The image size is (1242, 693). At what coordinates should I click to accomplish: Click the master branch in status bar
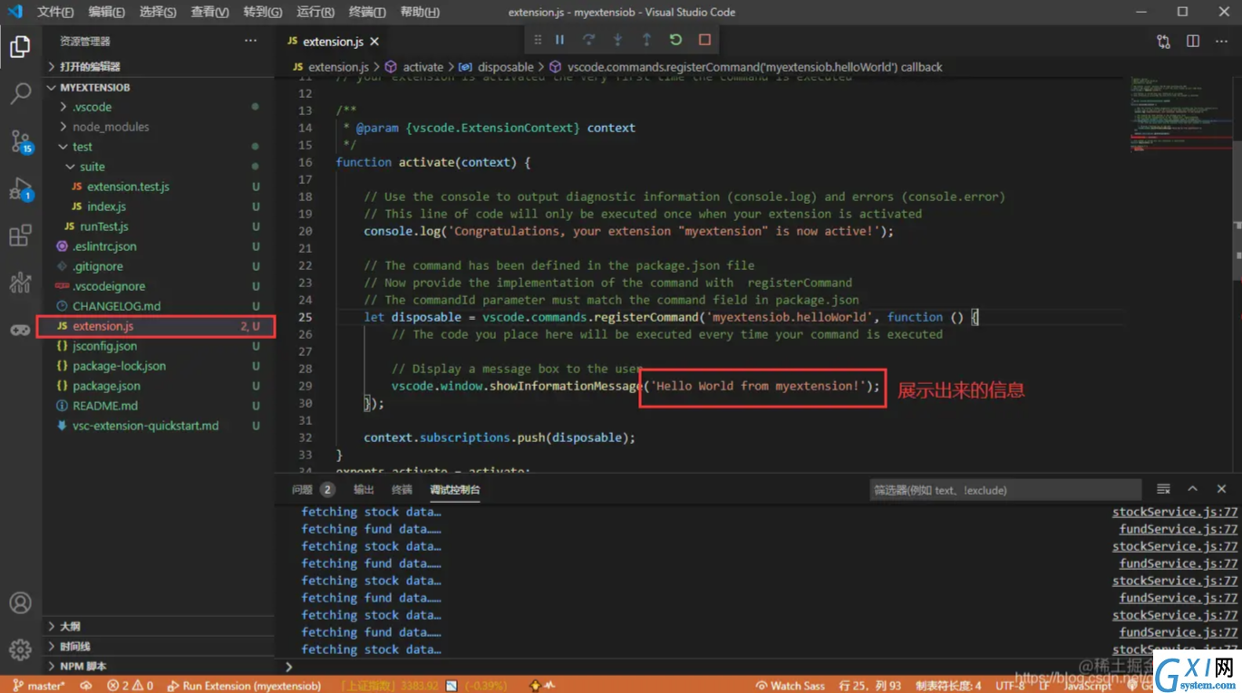click(x=39, y=686)
